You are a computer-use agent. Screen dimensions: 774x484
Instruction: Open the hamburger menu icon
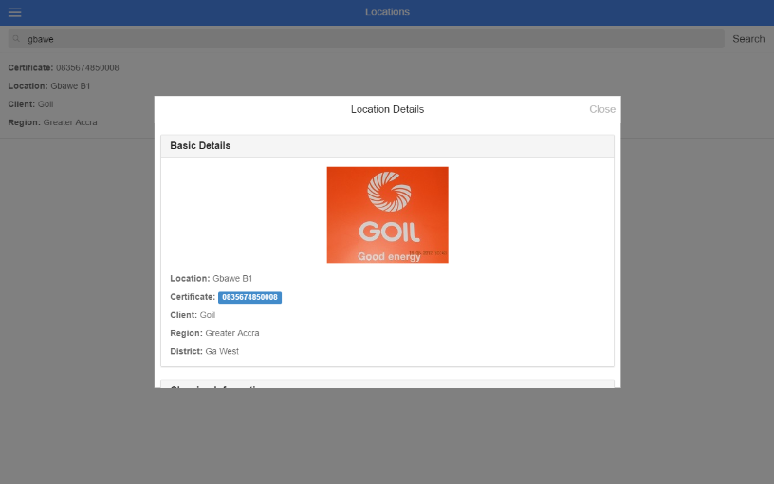click(15, 12)
